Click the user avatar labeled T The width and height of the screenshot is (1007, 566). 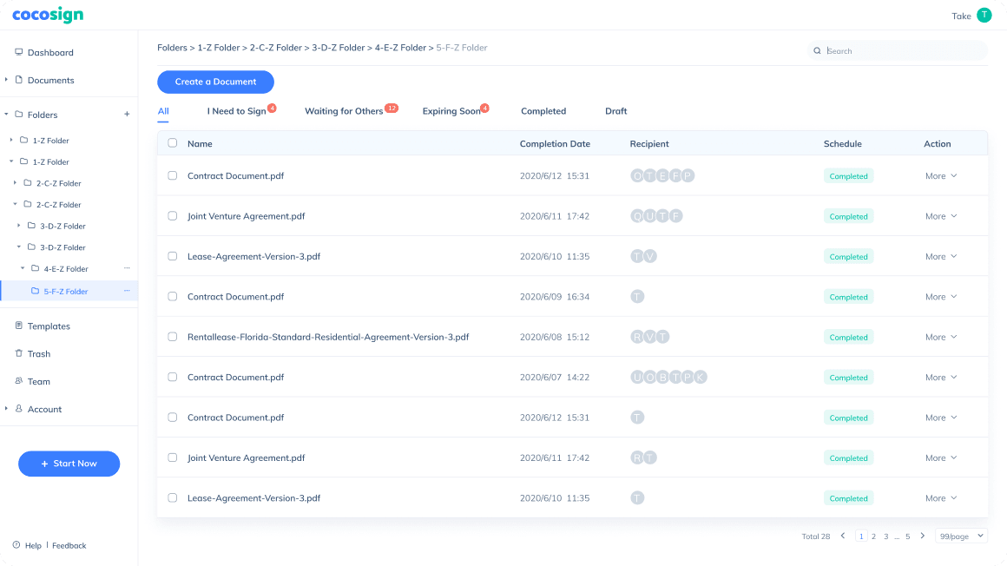[984, 16]
